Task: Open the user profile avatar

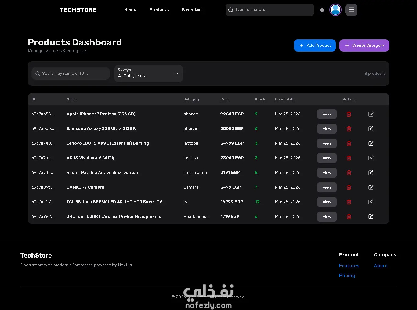Action: click(335, 10)
